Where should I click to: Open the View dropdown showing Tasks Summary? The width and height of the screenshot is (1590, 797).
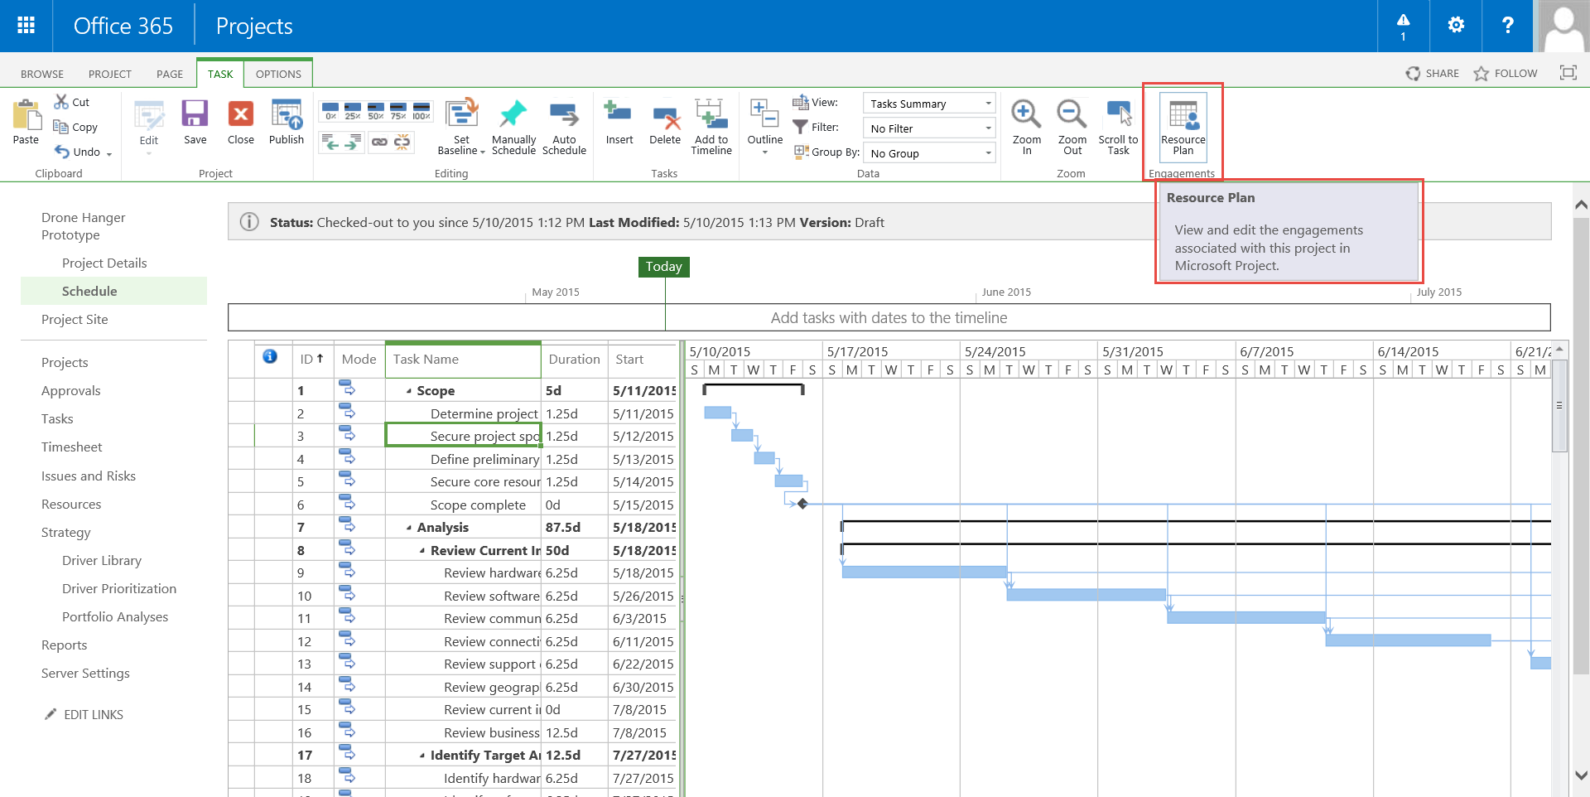point(929,104)
